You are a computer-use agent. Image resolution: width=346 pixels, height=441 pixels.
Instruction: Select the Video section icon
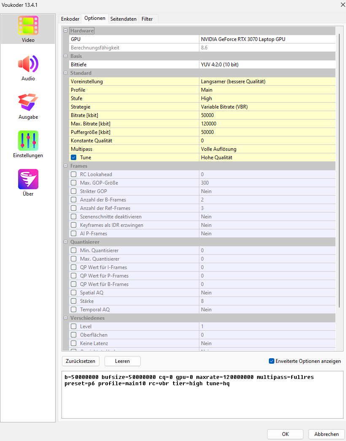pos(28,25)
